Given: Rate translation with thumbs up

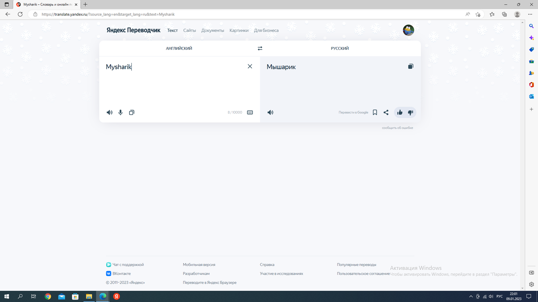Looking at the screenshot, I should (400, 112).
